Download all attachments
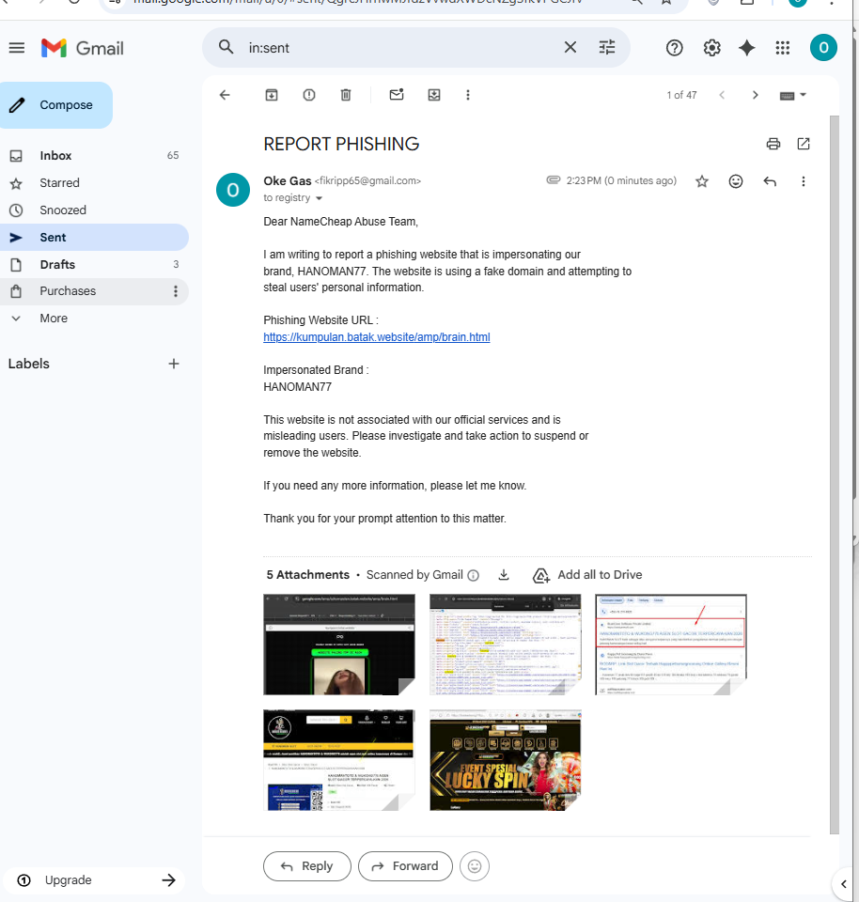859x902 pixels. tap(504, 575)
